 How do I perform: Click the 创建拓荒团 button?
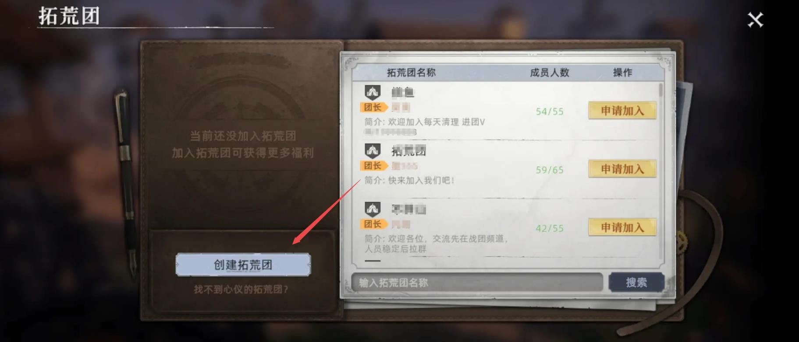click(243, 265)
